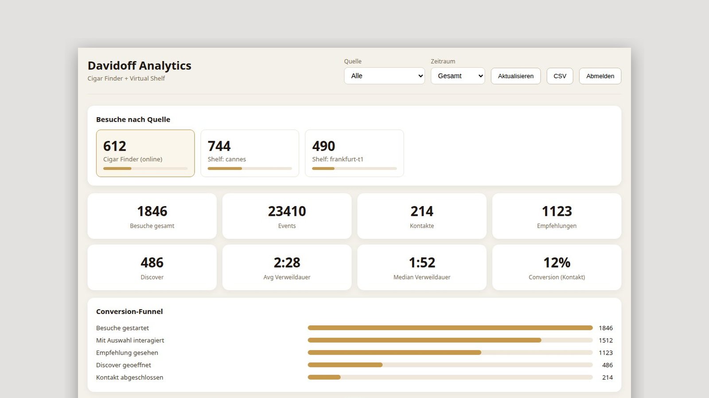Click the 1846 Besuche gesamt card

152,216
